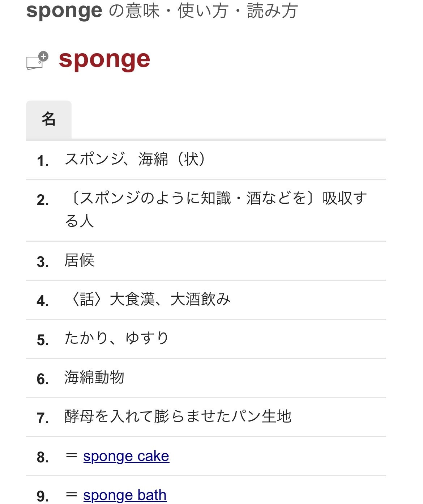Screen dimensions: 423x504
Task: Click the page title sponge の意味・使い方・読み方
Action: (x=162, y=11)
